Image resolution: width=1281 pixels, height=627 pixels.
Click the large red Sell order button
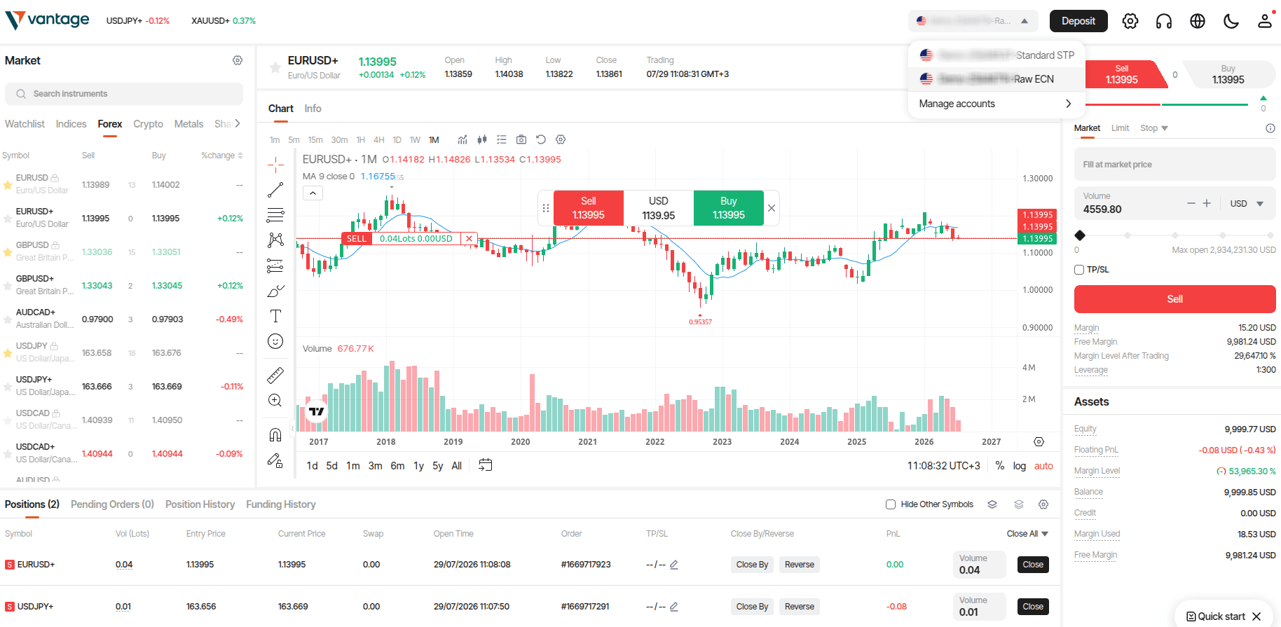pyautogui.click(x=1174, y=299)
